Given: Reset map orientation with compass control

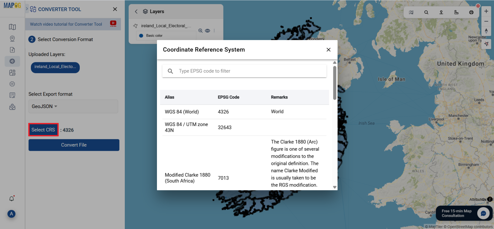Looking at the screenshot, I should [486, 31].
